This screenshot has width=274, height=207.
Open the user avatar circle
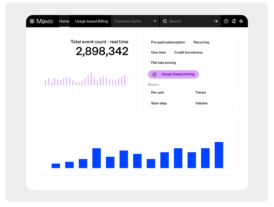click(241, 21)
